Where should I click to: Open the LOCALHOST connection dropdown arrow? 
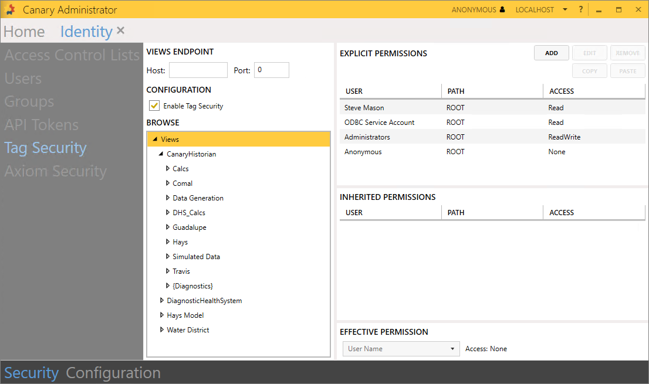tap(565, 10)
